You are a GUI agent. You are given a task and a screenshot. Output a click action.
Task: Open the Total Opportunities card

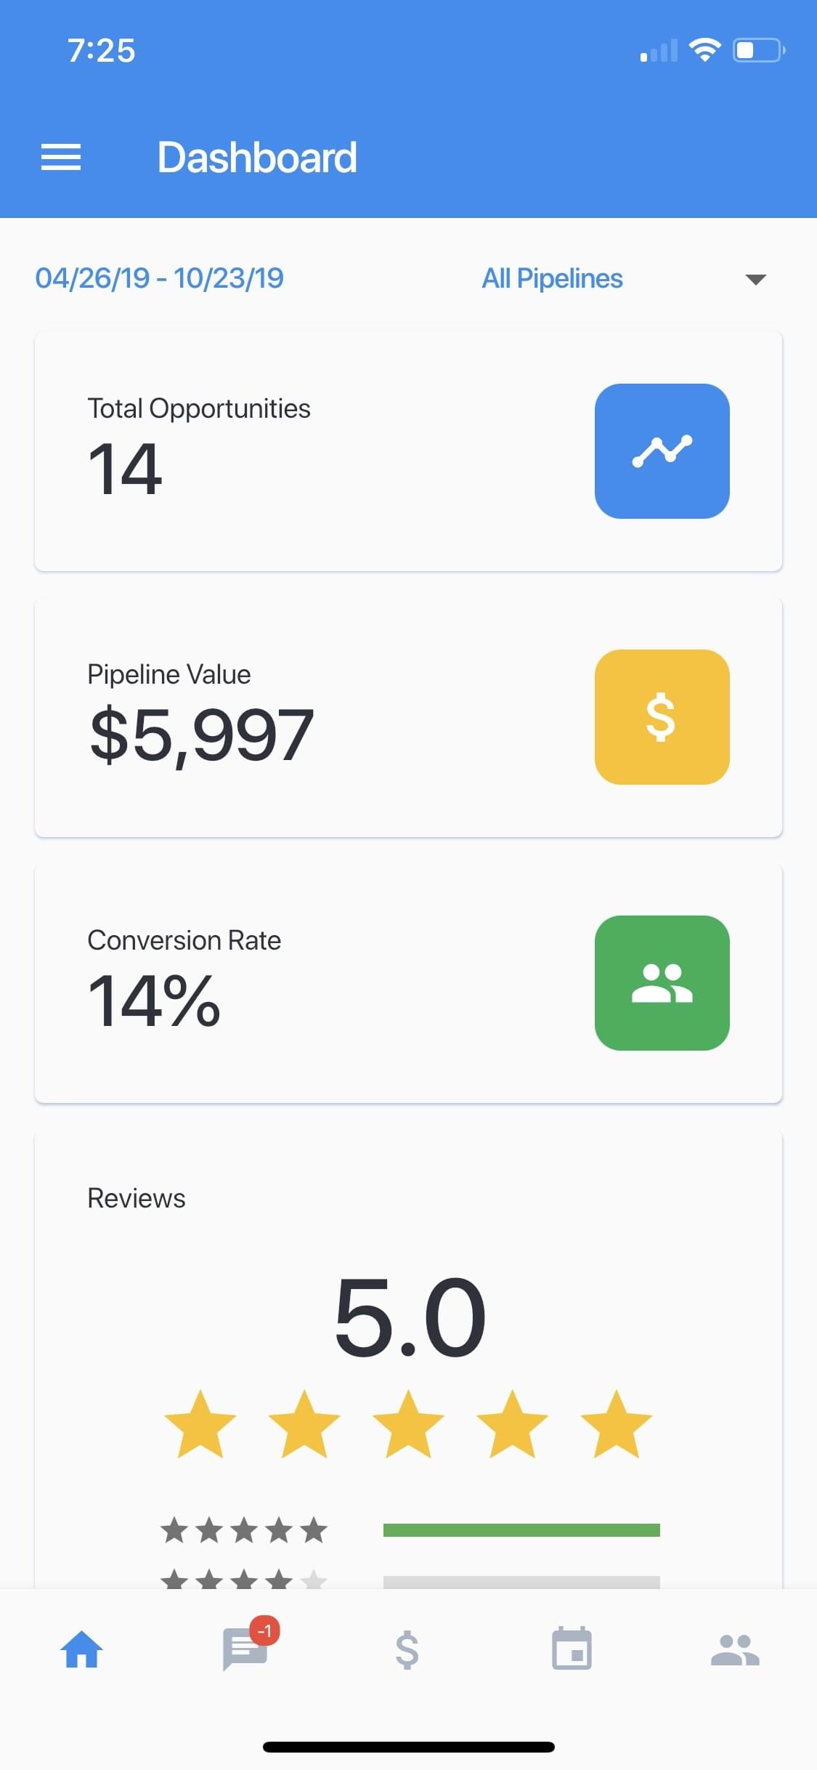tap(290, 451)
